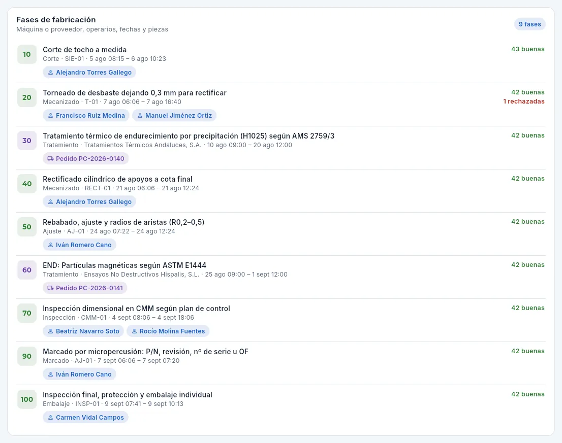Click the person icon beside Rocío Molina Fuentes
The image size is (562, 443).
pyautogui.click(x=135, y=331)
